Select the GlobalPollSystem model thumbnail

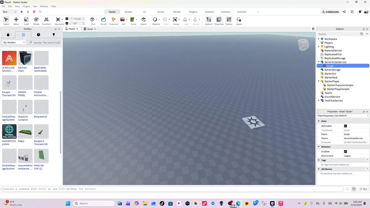tap(9, 131)
